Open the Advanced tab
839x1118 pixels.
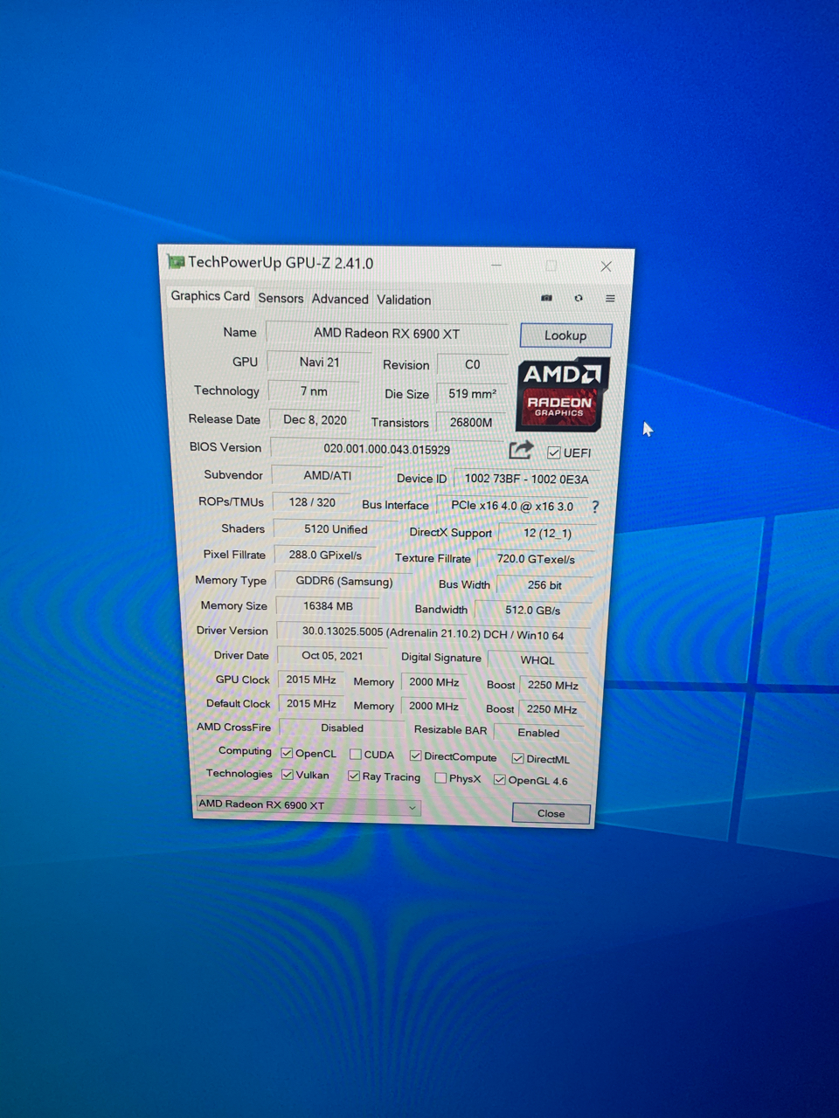[339, 299]
